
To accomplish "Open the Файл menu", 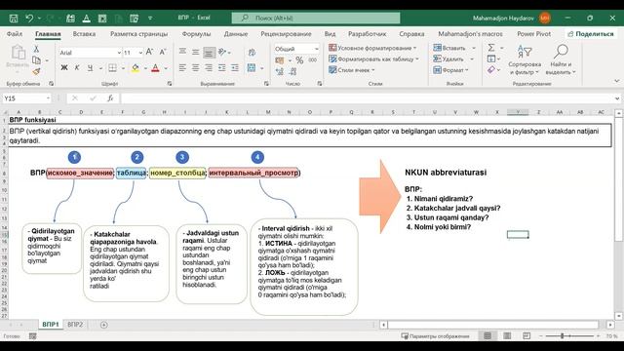I will 15,34.
